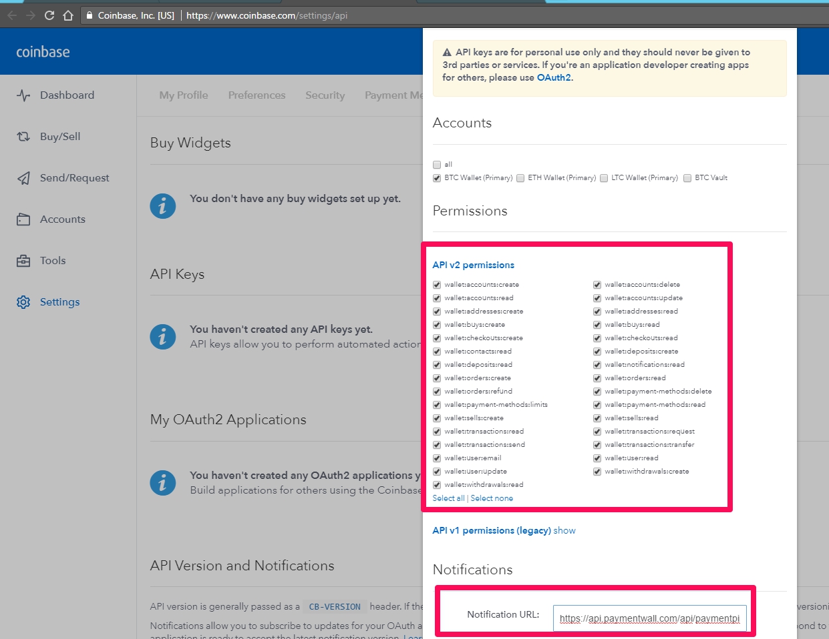The height and width of the screenshot is (639, 829).
Task: Click the API v1 permissions (legacy) link
Action: click(x=492, y=531)
